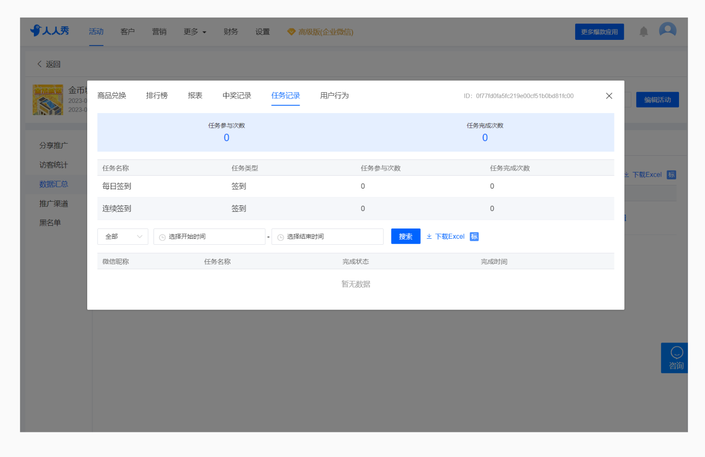Select 黑名单 in the sidebar
This screenshot has height=457, width=705.
tap(50, 223)
